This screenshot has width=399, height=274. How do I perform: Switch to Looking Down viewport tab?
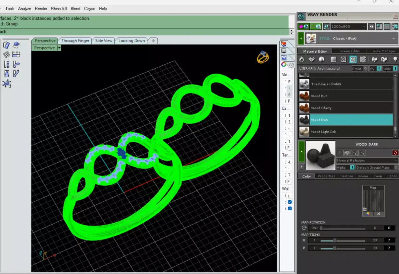132,40
